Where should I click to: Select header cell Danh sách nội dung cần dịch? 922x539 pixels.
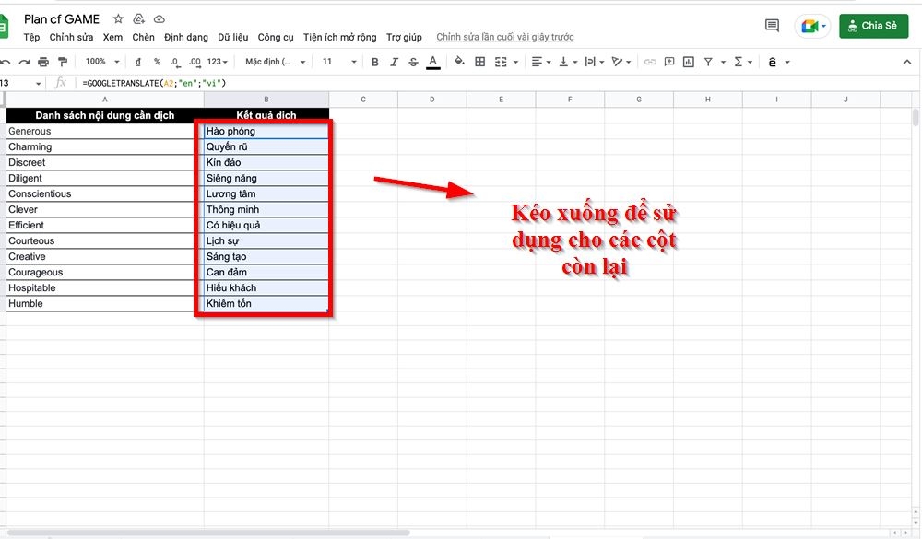coord(105,115)
